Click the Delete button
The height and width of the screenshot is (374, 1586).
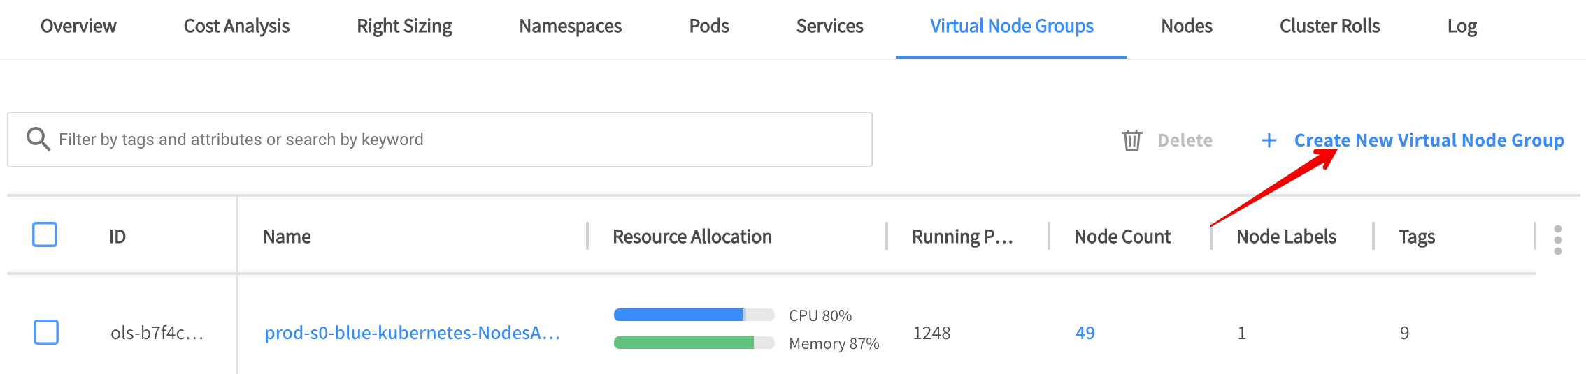click(x=1185, y=140)
